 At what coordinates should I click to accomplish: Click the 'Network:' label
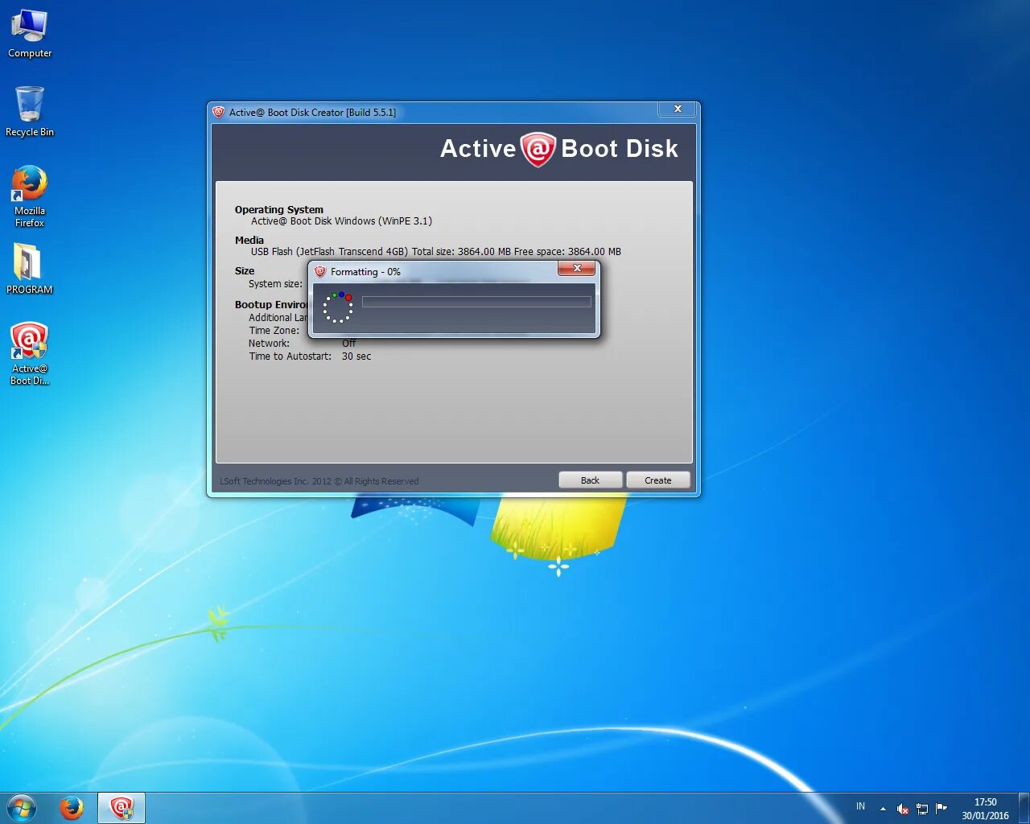pos(269,344)
